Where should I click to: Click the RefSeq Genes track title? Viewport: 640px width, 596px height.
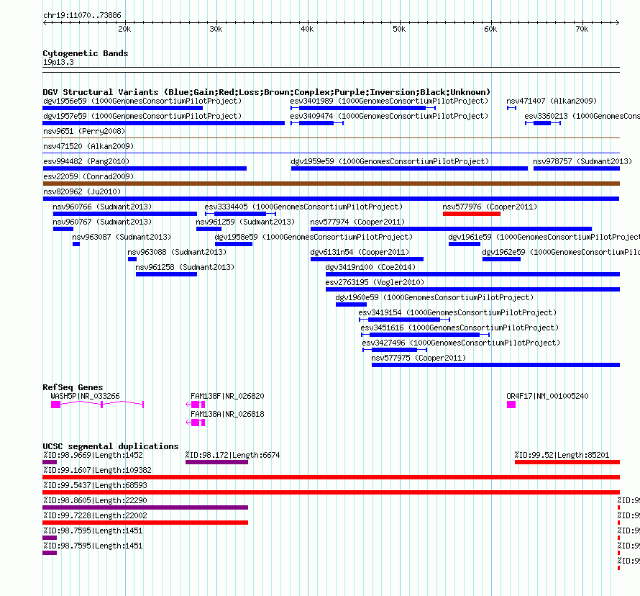click(x=73, y=387)
